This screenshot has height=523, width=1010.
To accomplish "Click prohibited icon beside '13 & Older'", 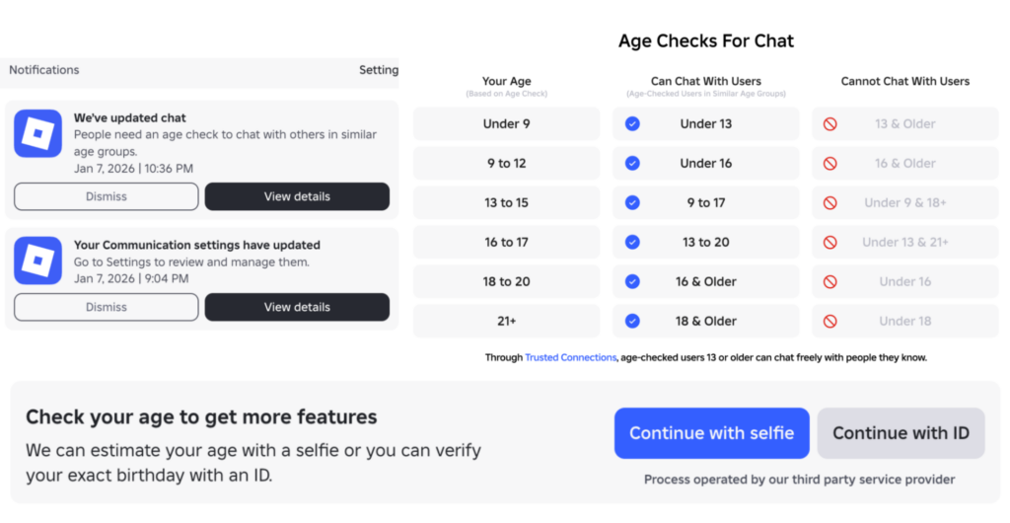I will 830,124.
